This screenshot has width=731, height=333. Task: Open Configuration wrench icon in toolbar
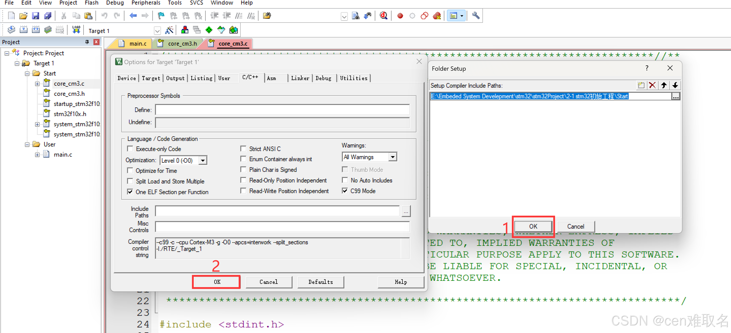(476, 15)
